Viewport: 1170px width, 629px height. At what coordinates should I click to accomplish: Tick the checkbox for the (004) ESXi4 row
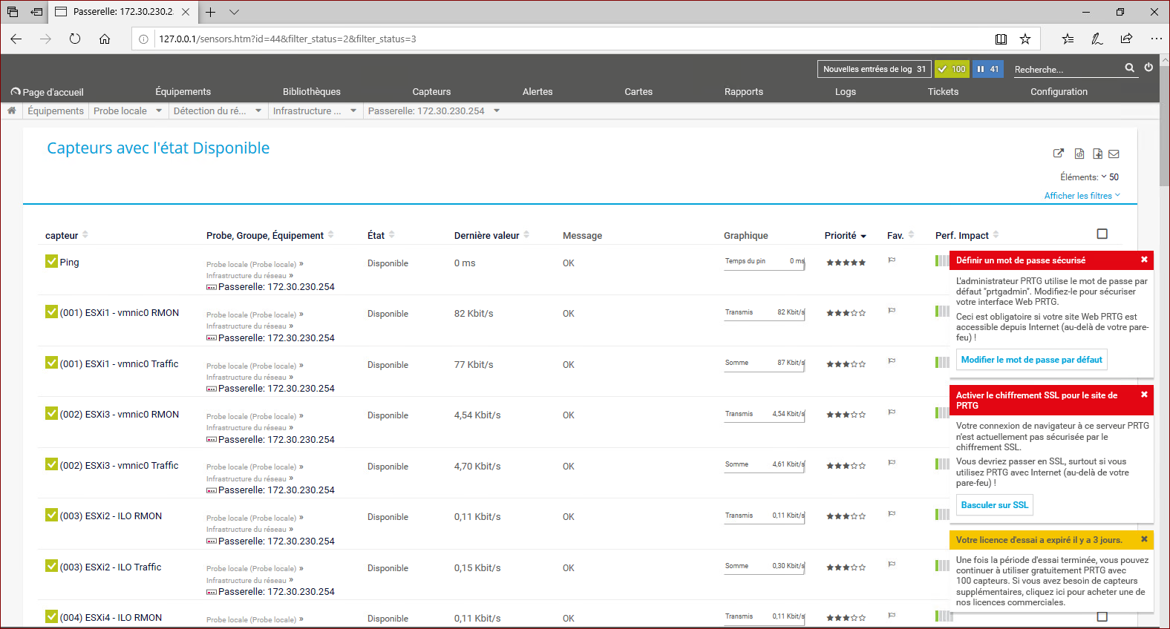coord(1102,616)
